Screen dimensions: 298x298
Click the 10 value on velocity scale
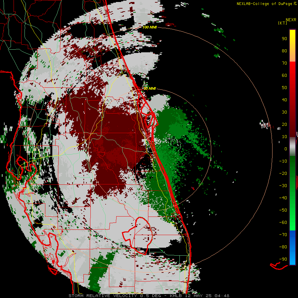284,137
